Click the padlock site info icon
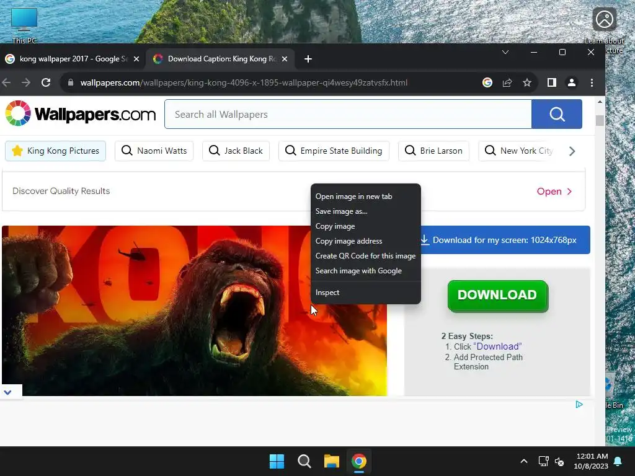 71,82
